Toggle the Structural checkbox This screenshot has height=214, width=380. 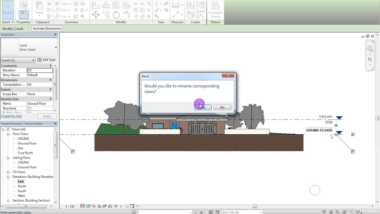(29, 108)
